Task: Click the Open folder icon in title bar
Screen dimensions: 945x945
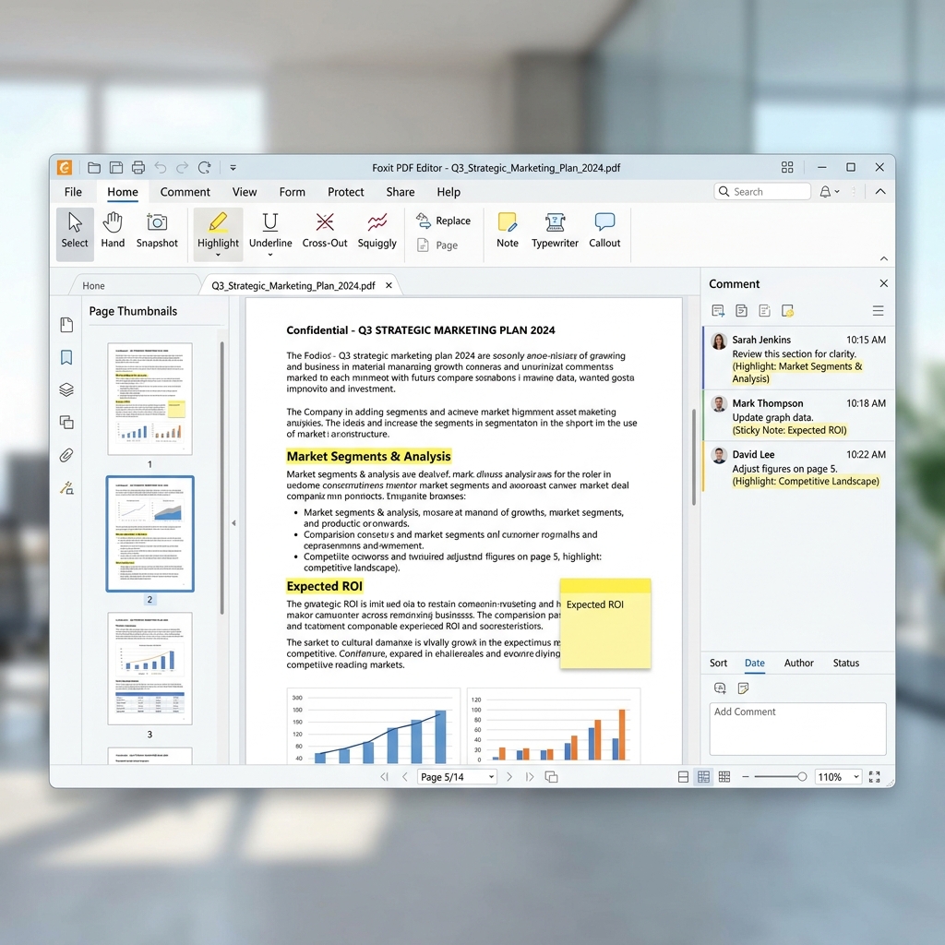Action: (94, 168)
